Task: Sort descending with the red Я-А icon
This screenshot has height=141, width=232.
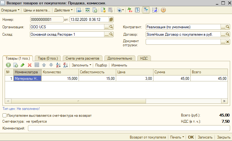Action: (x=66, y=65)
